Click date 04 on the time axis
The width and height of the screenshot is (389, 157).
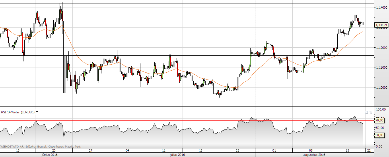click(127, 150)
